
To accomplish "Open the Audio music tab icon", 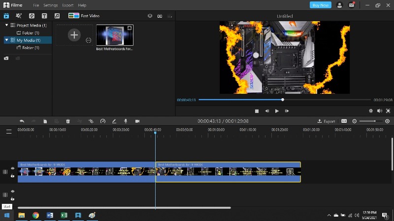I will [x=57, y=16].
